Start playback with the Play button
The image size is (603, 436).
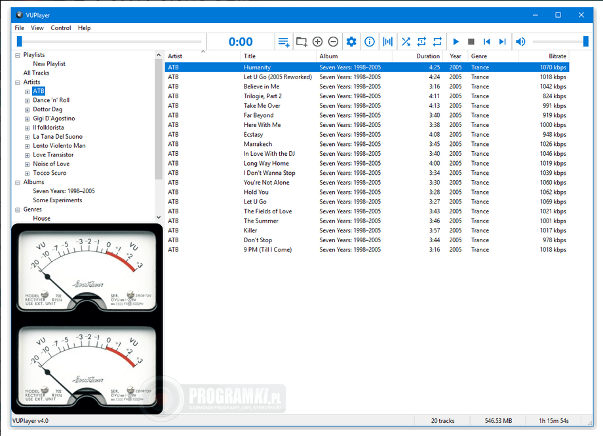[x=456, y=42]
